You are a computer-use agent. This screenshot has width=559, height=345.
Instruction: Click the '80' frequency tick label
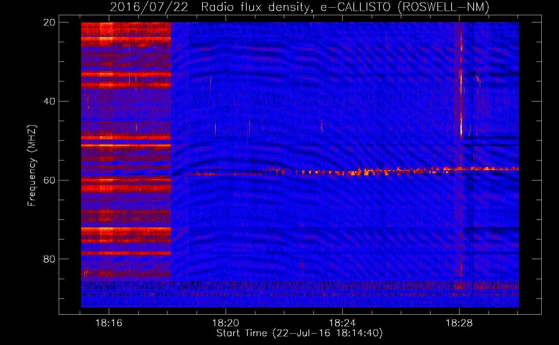49,259
